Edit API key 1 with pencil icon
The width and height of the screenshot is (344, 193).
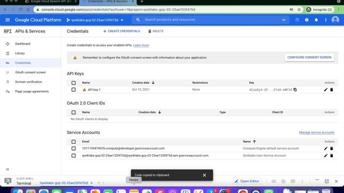326,90
